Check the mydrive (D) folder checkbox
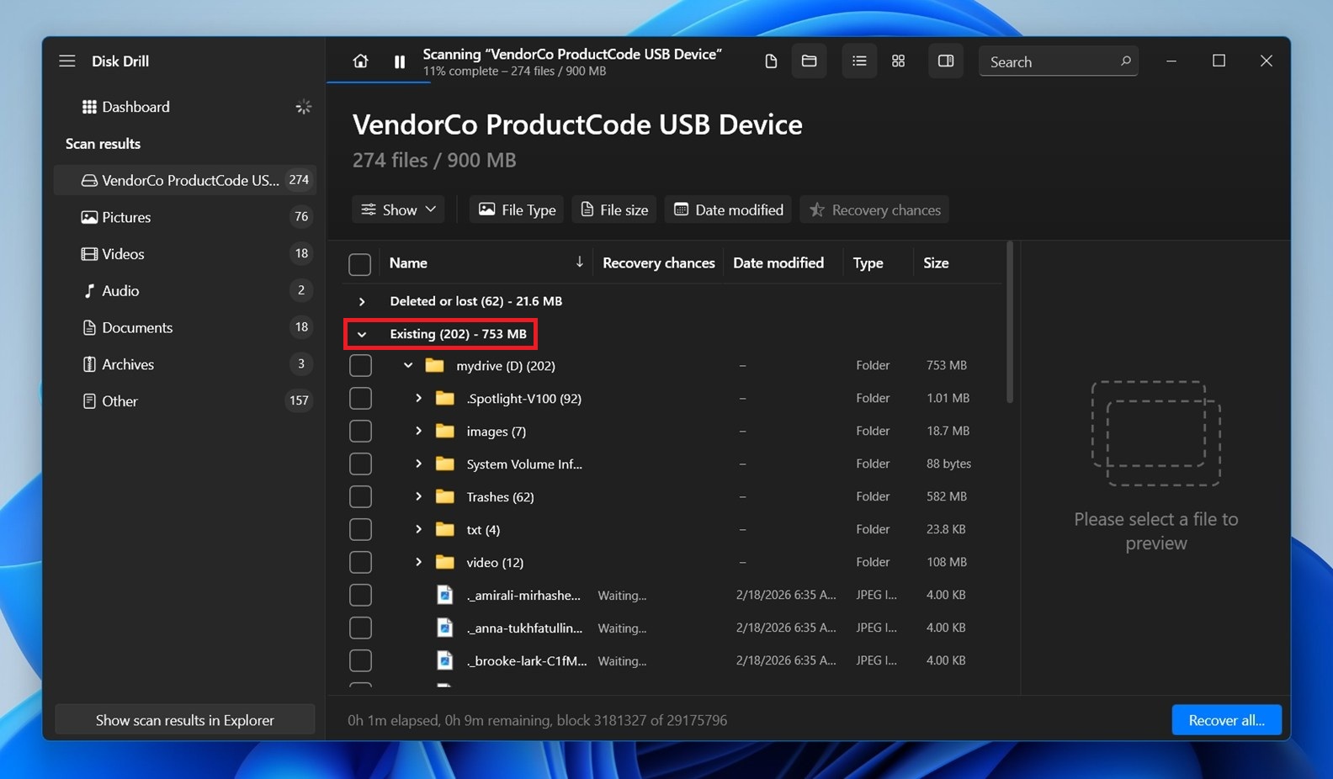Viewport: 1333px width, 779px height. tap(360, 366)
